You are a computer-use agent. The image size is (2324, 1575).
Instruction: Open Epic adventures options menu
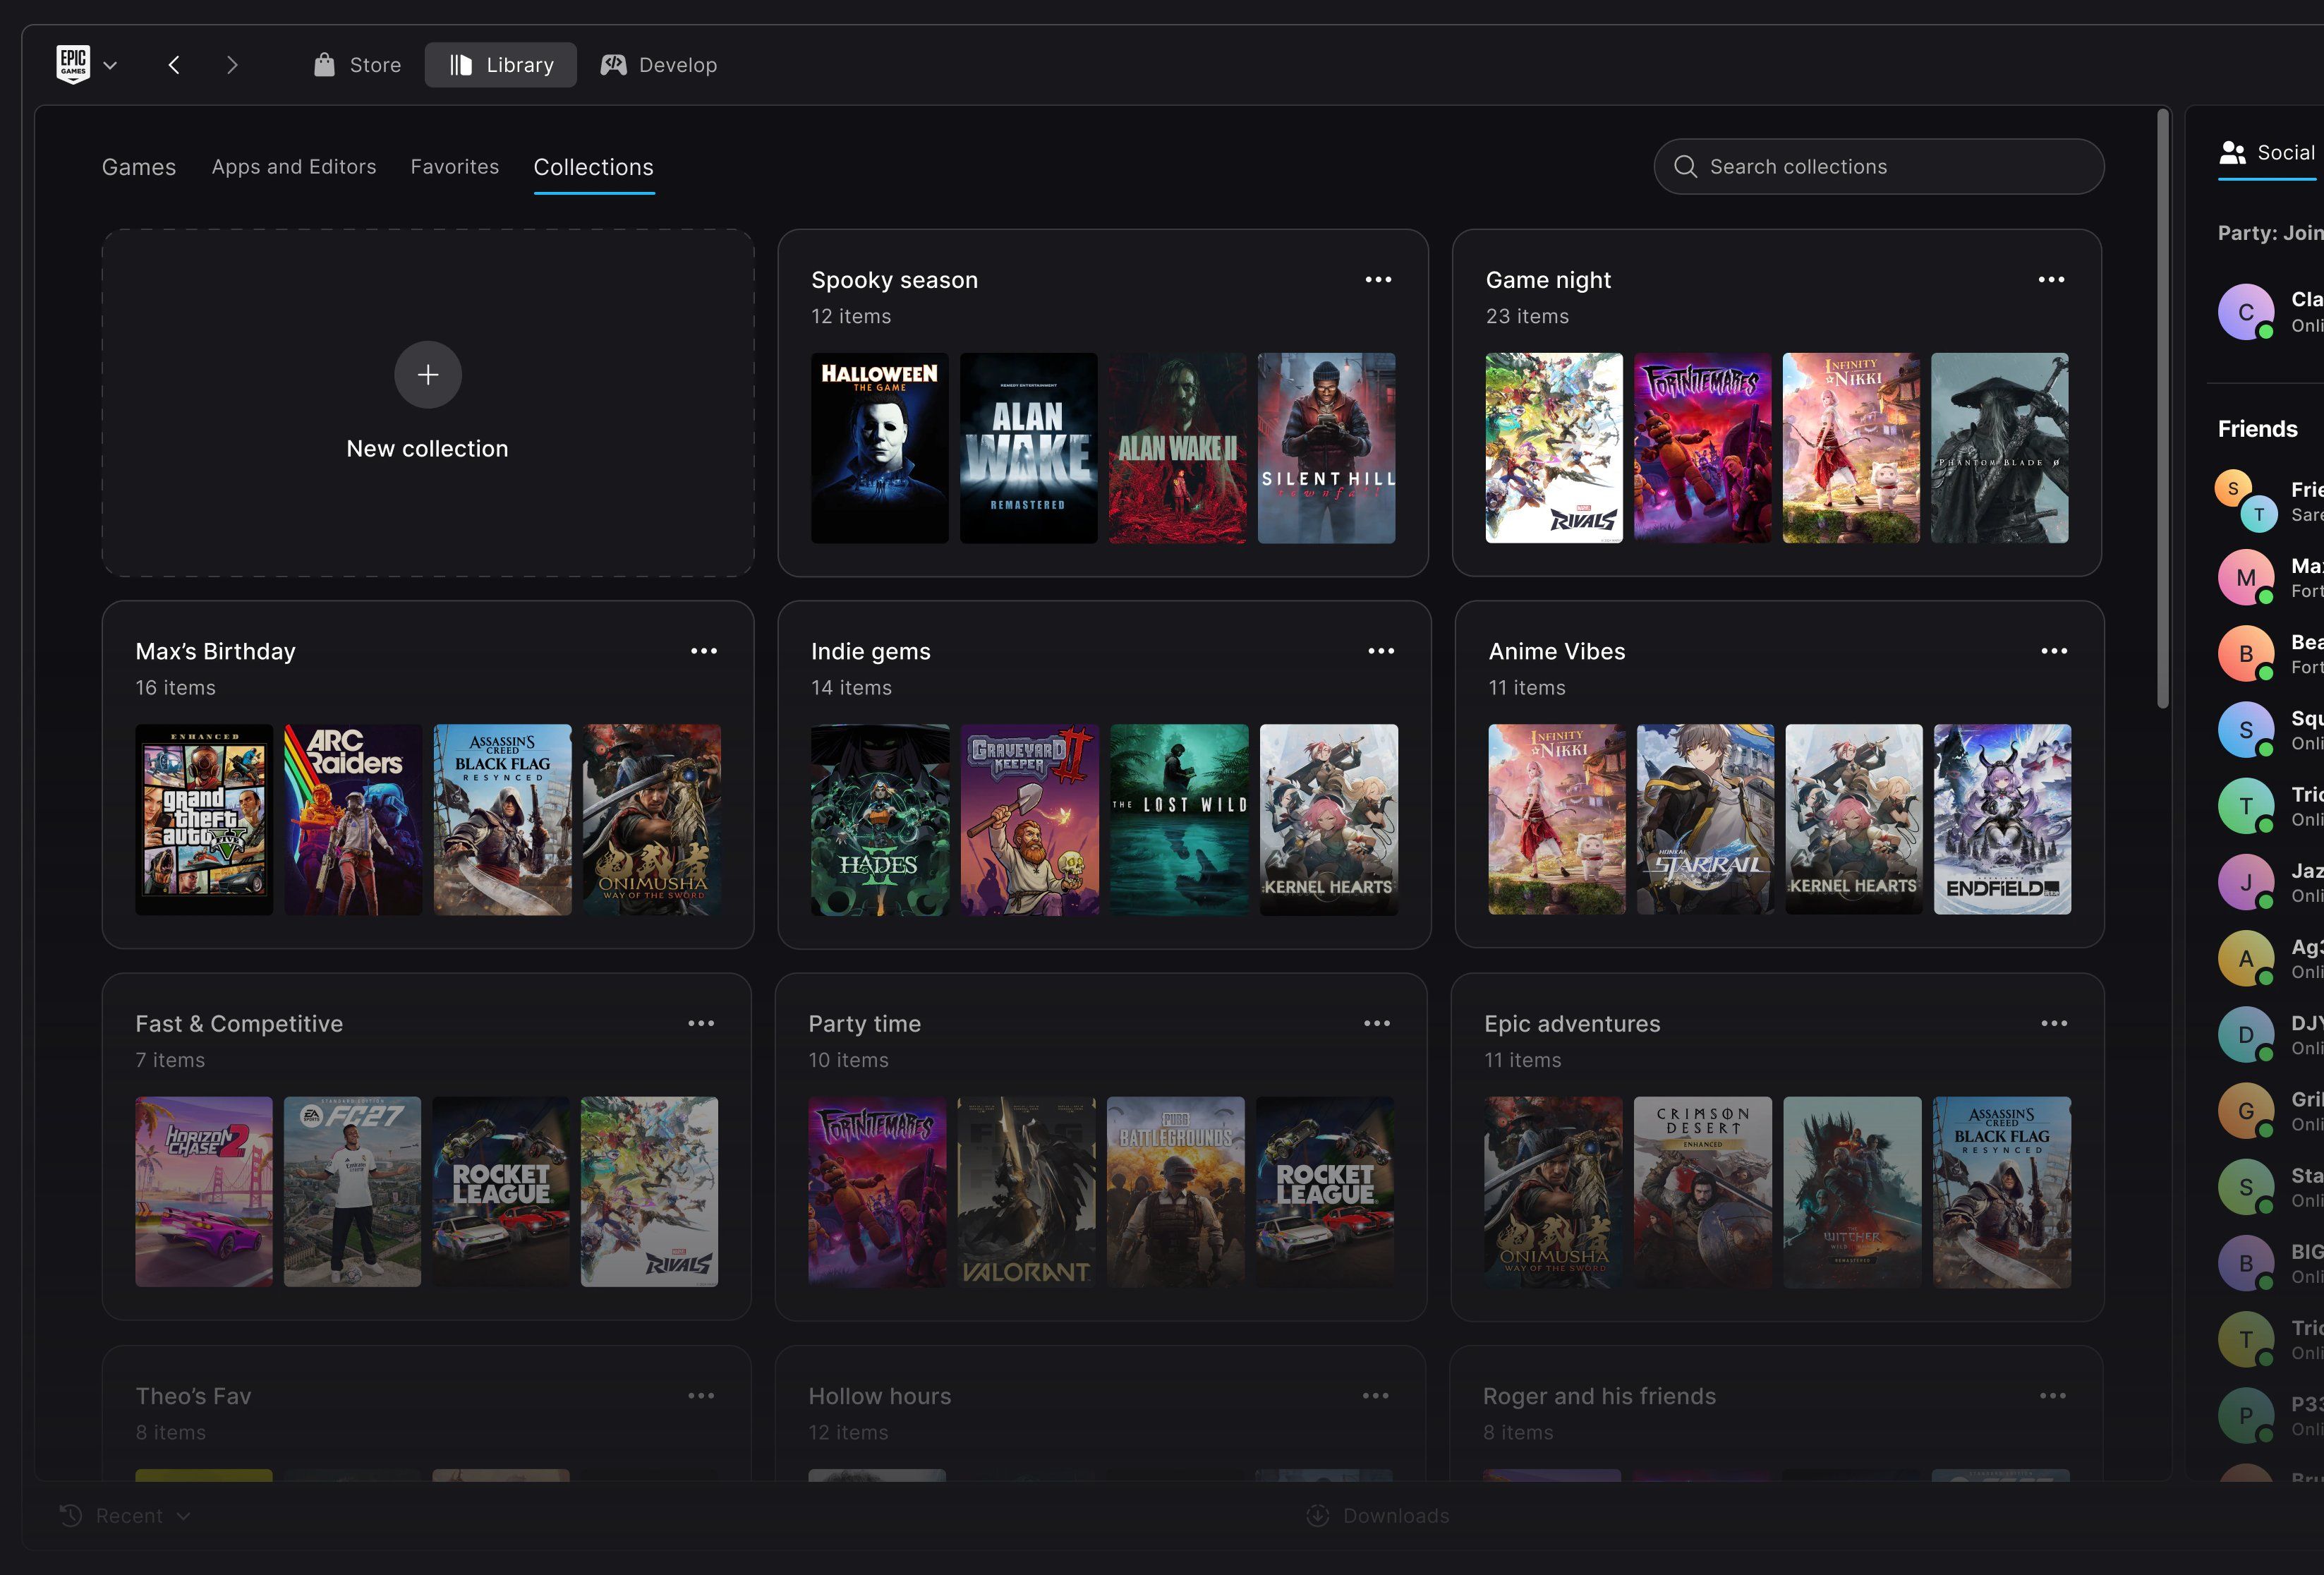pyautogui.click(x=2054, y=1024)
